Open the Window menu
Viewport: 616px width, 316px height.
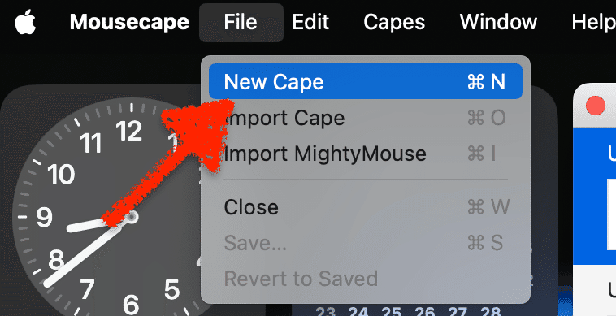pyautogui.click(x=498, y=22)
